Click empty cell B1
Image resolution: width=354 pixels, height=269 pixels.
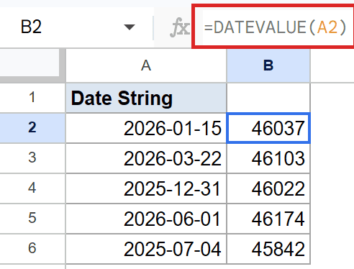point(268,98)
